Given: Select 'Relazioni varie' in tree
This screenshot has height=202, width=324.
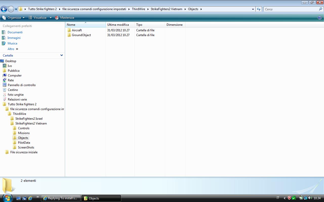Looking at the screenshot, I should [x=17, y=99].
